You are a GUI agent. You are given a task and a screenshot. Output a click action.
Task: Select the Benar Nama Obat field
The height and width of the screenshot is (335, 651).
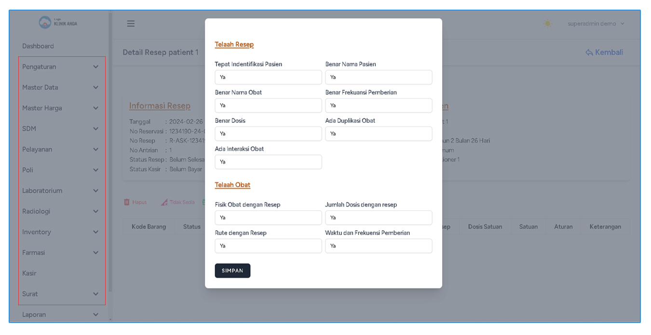(268, 105)
